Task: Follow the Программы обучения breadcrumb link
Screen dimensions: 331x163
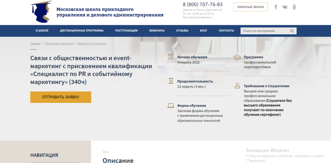Action: pos(59,43)
